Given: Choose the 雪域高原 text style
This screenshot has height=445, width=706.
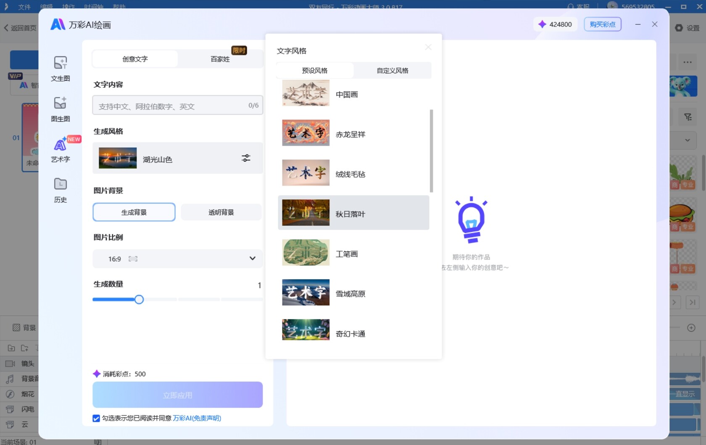Looking at the screenshot, I should pos(353,293).
